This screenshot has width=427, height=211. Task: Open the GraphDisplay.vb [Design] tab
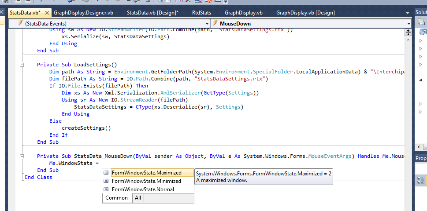point(299,13)
